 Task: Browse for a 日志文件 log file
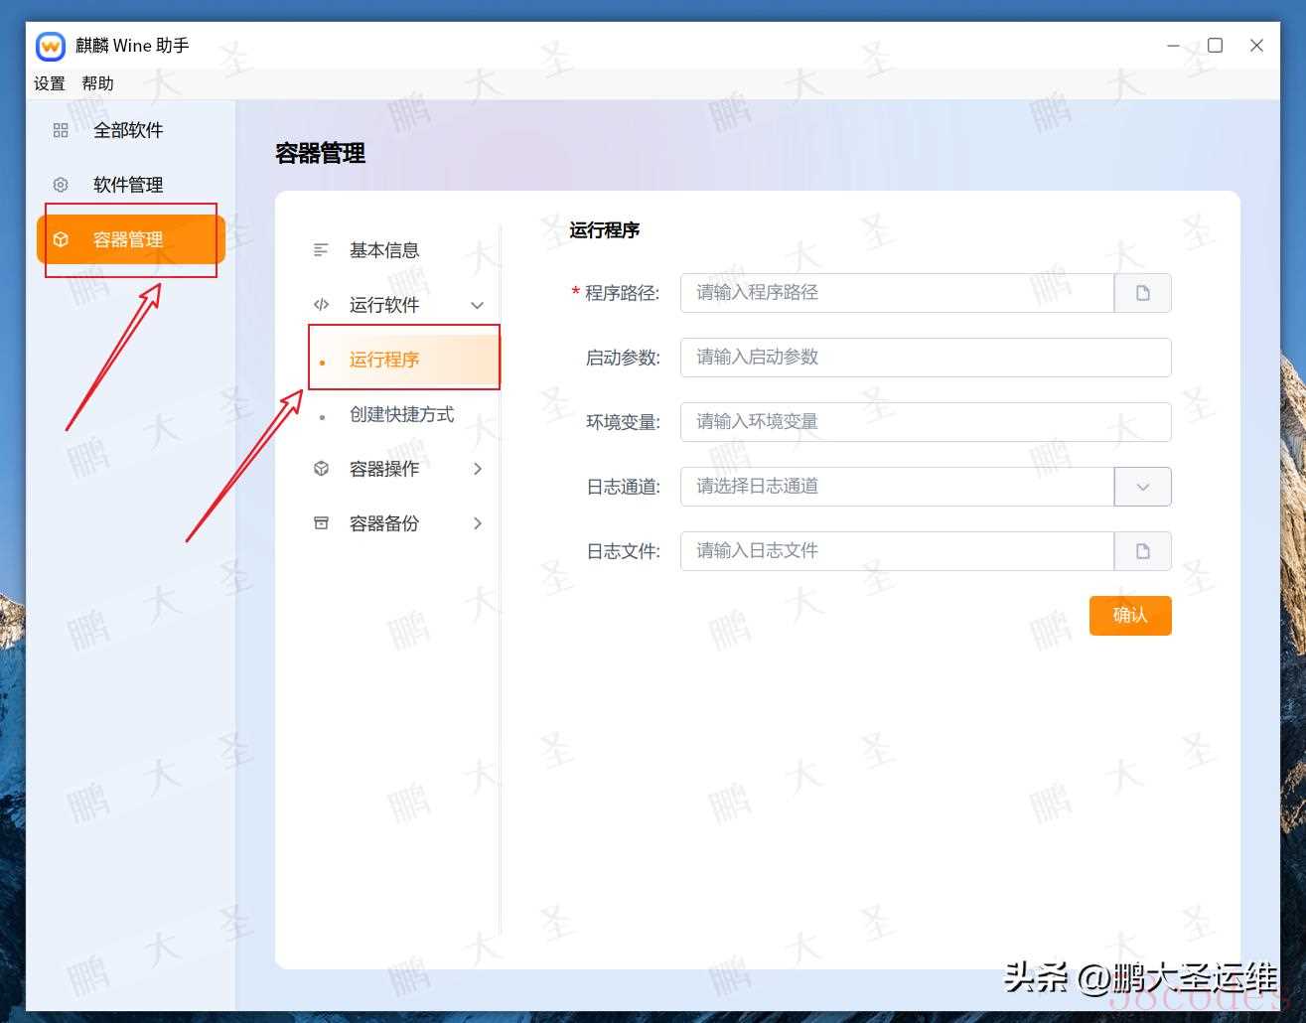[x=1142, y=551]
